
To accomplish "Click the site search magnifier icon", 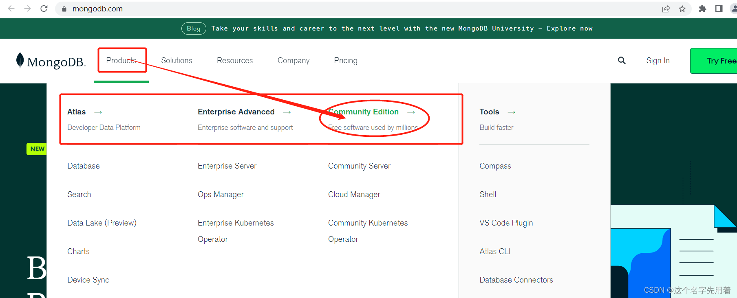I will pos(621,61).
